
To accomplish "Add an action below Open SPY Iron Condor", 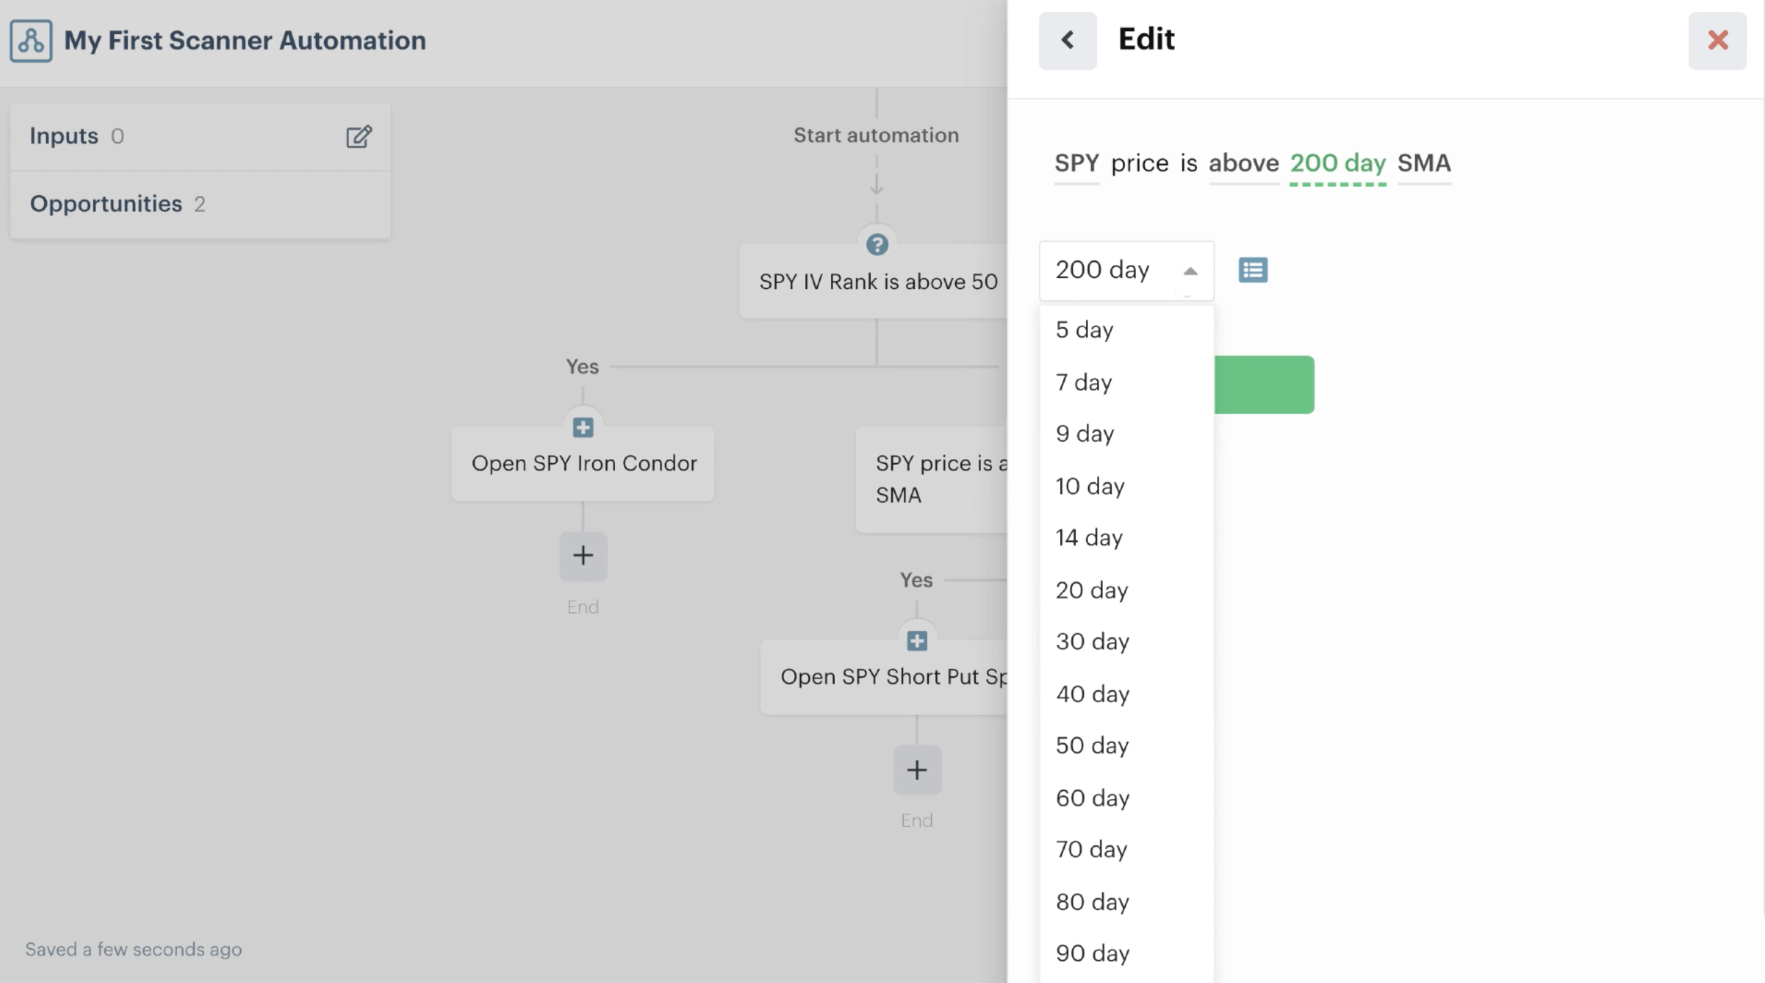I will click(x=583, y=556).
